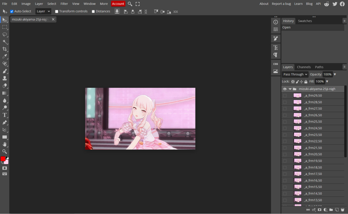Click the foreground red color swatch
The image size is (348, 214).
pos(3,159)
